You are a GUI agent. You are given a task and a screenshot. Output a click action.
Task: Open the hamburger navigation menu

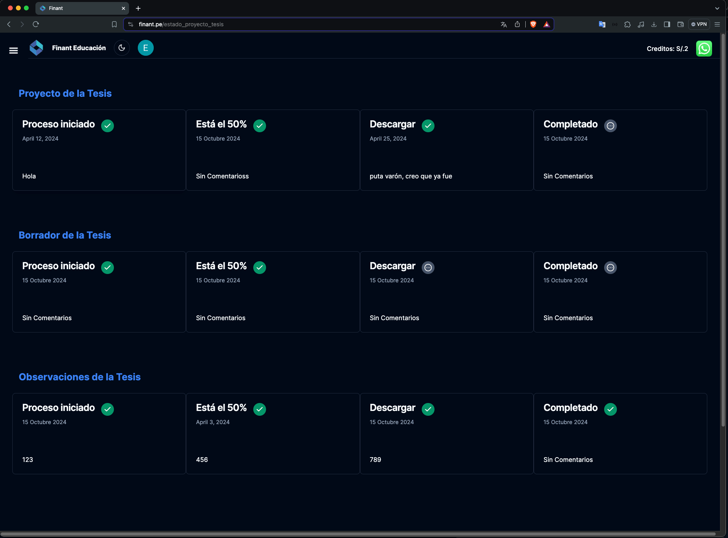[14, 51]
